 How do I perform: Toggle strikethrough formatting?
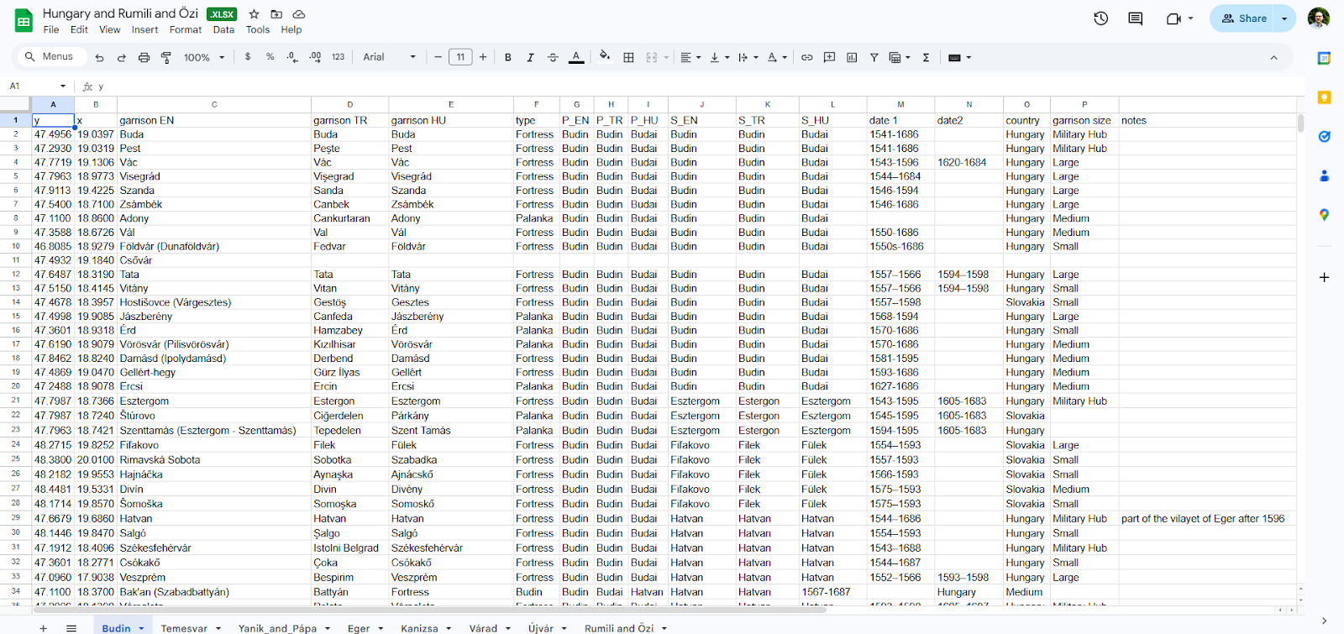[553, 57]
